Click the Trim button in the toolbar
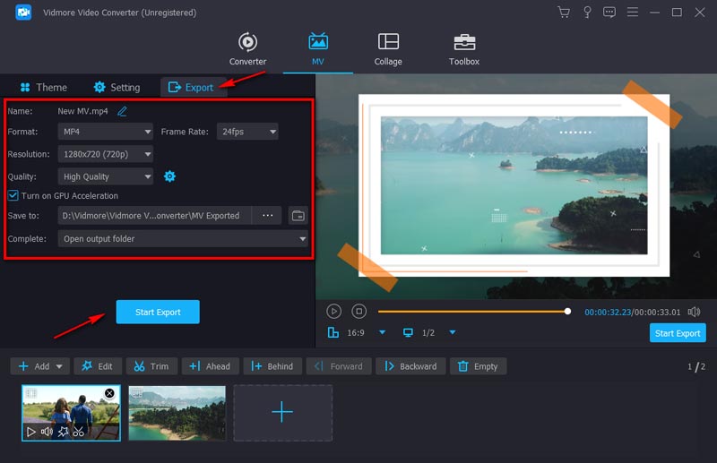Screen dimensions: 717x463 [x=151, y=366]
